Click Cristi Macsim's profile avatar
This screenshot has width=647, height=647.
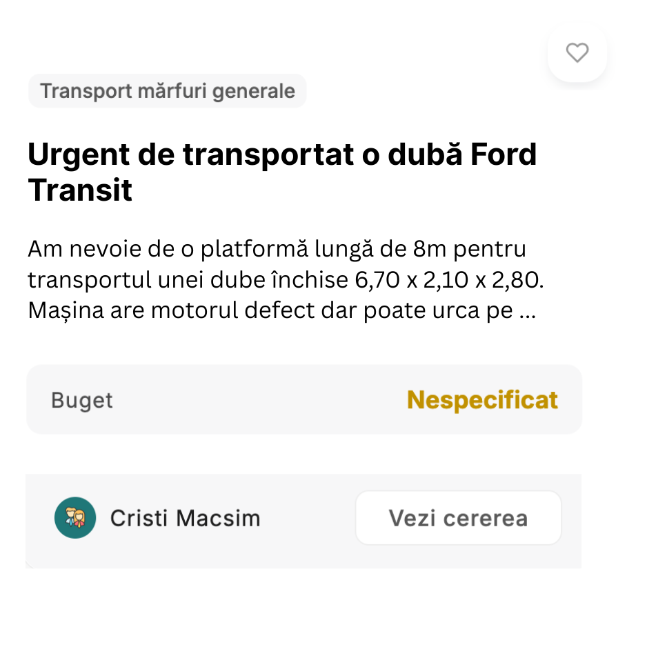(74, 518)
